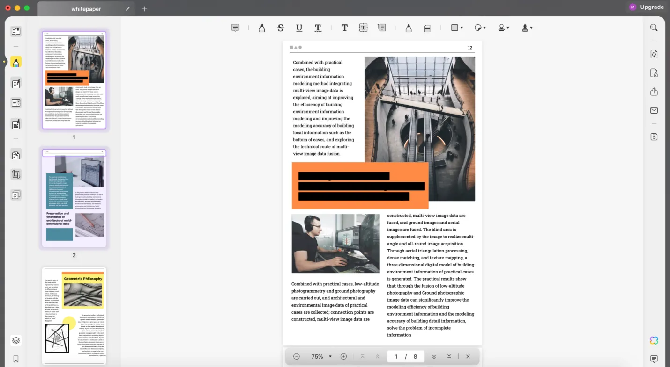Add a sticky note comment
The width and height of the screenshot is (670, 367).
point(235,28)
